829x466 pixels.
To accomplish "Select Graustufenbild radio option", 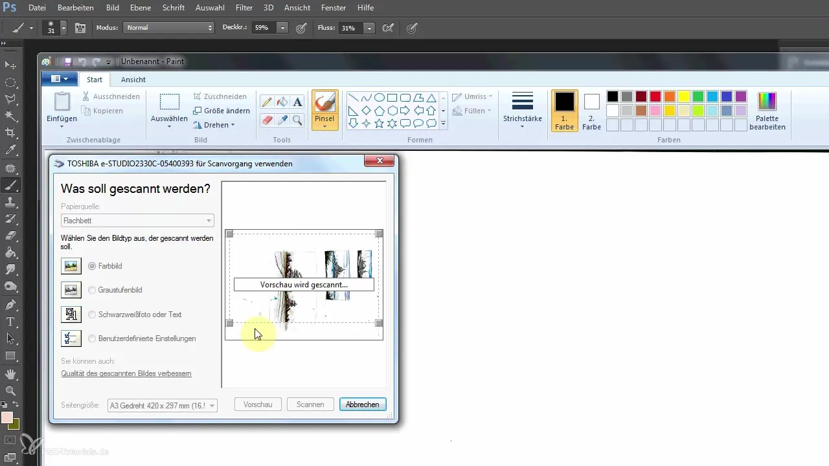I will pos(92,290).
